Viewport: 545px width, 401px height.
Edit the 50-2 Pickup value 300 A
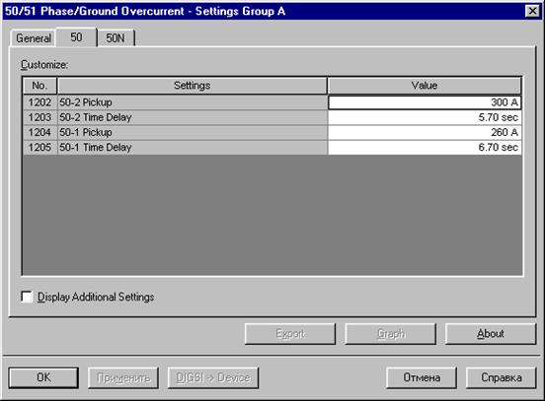[x=425, y=102]
